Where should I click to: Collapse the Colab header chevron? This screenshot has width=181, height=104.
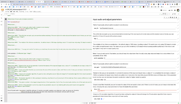pos(178,14)
